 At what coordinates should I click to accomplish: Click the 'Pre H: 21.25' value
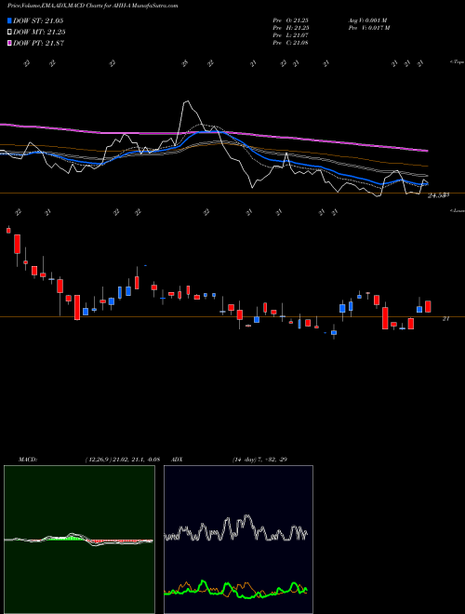pos(290,28)
